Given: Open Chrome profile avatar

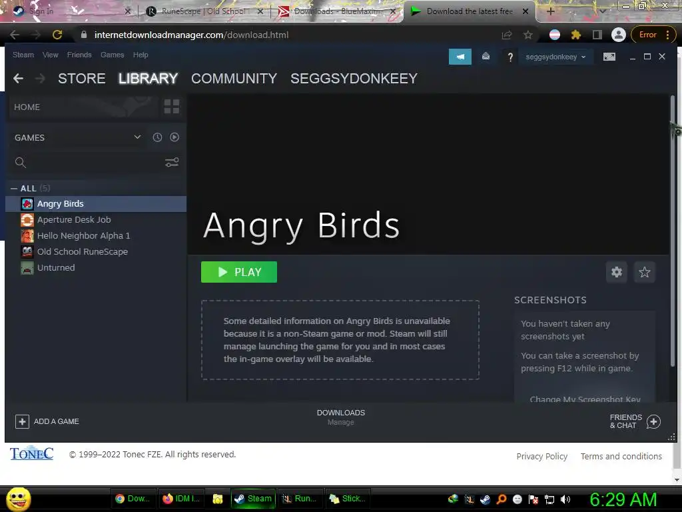Looking at the screenshot, I should [x=618, y=35].
